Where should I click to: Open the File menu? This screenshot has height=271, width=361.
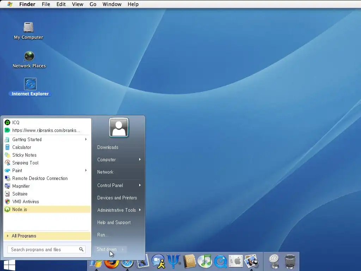[46, 4]
